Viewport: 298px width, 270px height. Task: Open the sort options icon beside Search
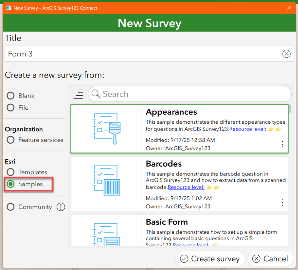(78, 94)
